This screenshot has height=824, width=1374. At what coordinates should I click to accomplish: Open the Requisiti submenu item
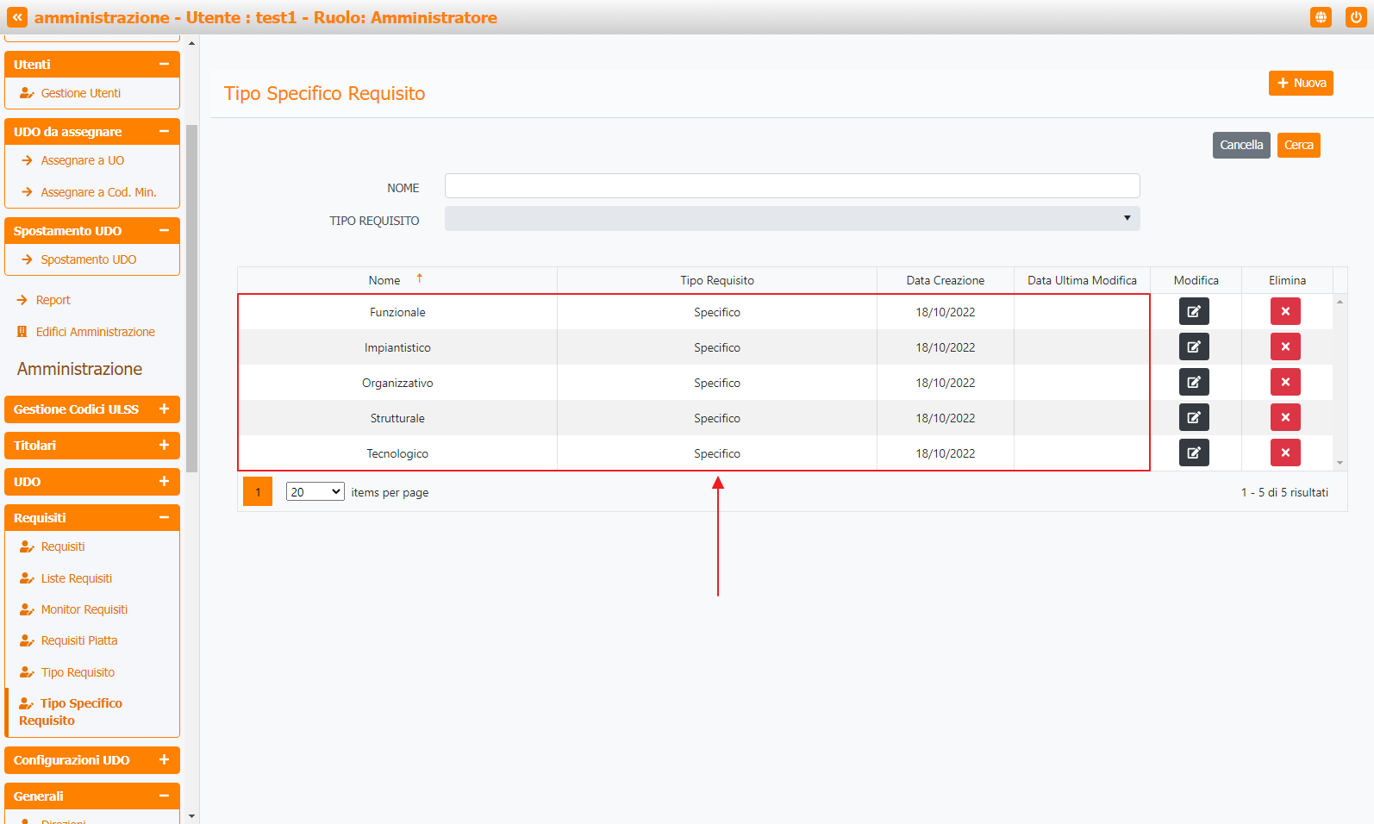point(63,546)
